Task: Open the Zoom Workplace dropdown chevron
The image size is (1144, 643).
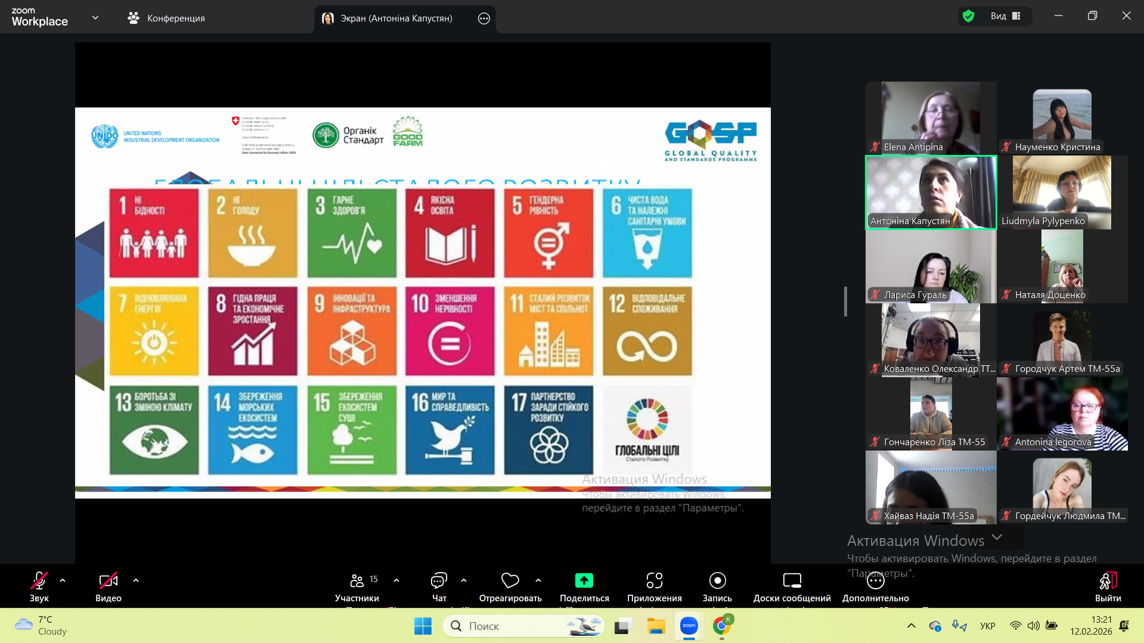Action: point(95,18)
